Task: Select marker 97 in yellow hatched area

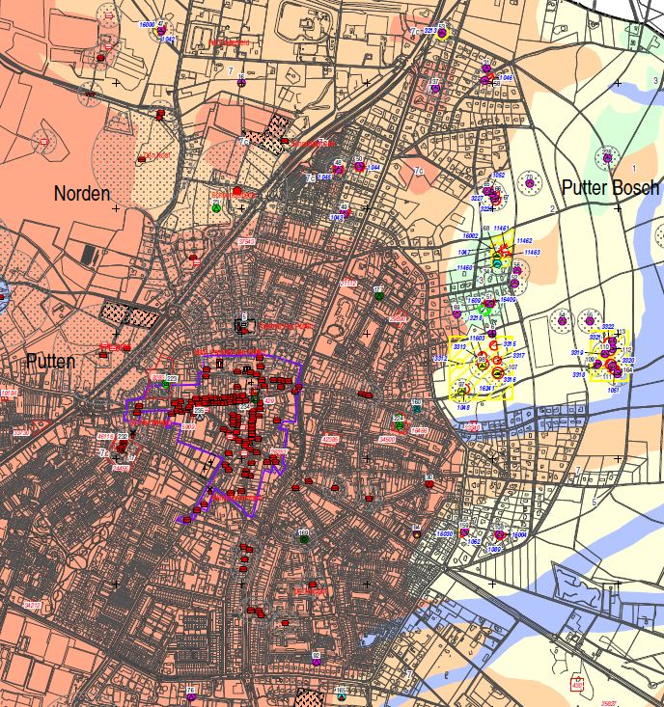Action: (x=462, y=391)
